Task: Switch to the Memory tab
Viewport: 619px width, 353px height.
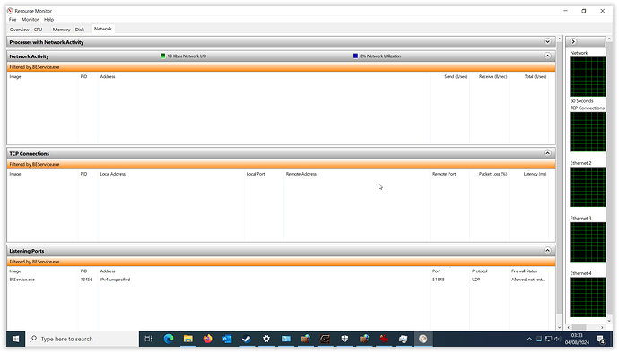Action: [61, 30]
